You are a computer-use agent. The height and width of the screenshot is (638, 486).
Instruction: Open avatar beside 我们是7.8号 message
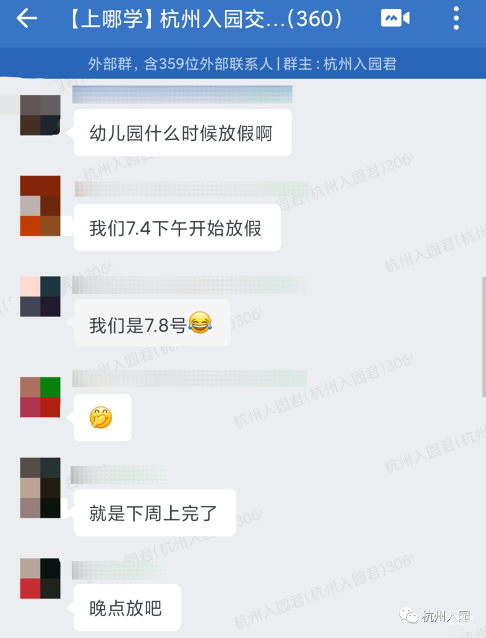[x=40, y=296]
